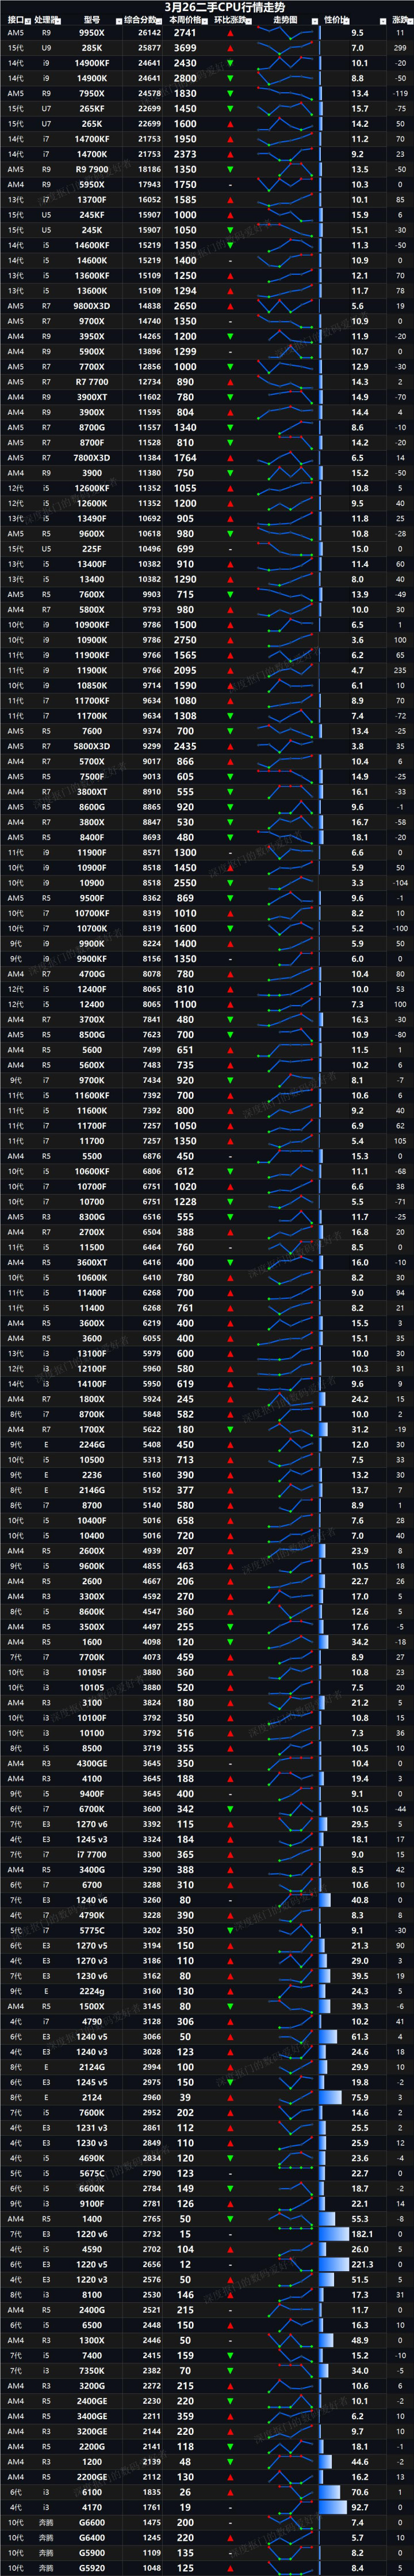This screenshot has height=2576, width=414.
Task: Select the score cell 25877
Action: tap(149, 48)
